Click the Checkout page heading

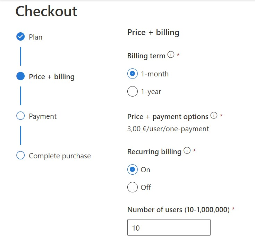point(46,11)
